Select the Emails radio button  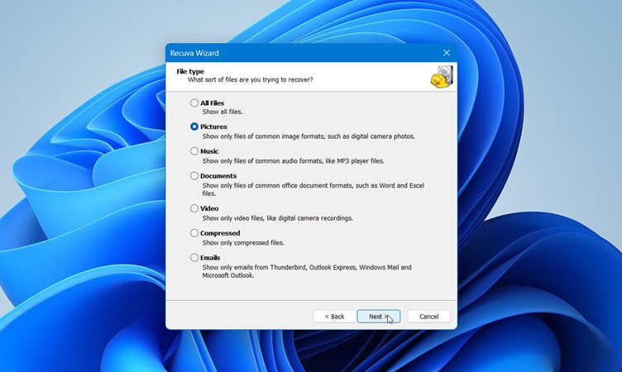pos(194,258)
